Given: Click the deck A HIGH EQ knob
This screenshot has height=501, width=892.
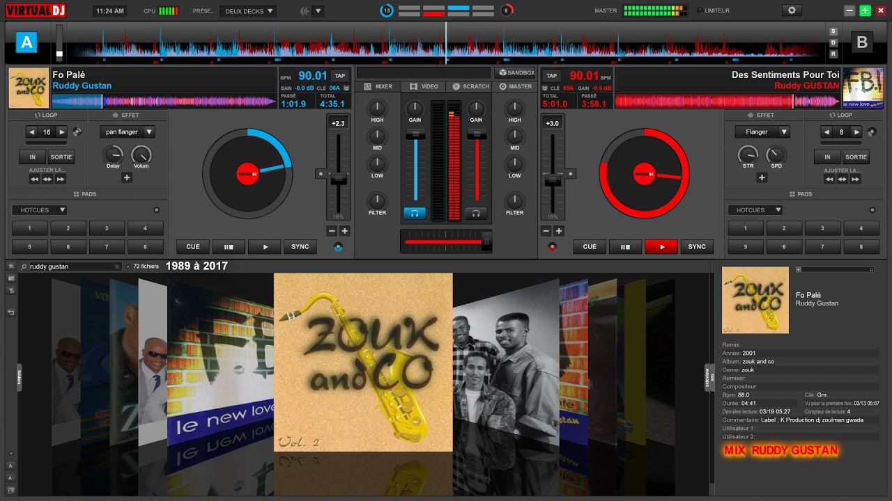Looking at the screenshot, I should point(377,108).
